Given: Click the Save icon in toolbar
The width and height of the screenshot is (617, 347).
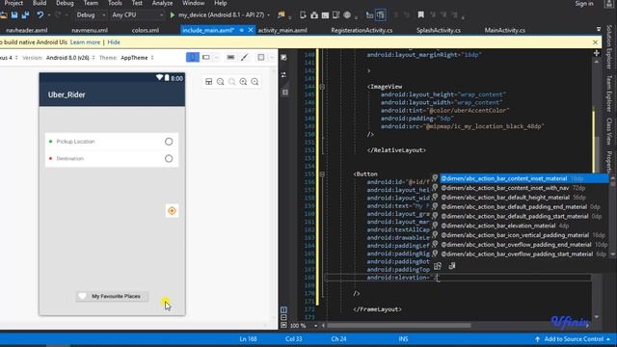Looking at the screenshot, I should coord(14,15).
